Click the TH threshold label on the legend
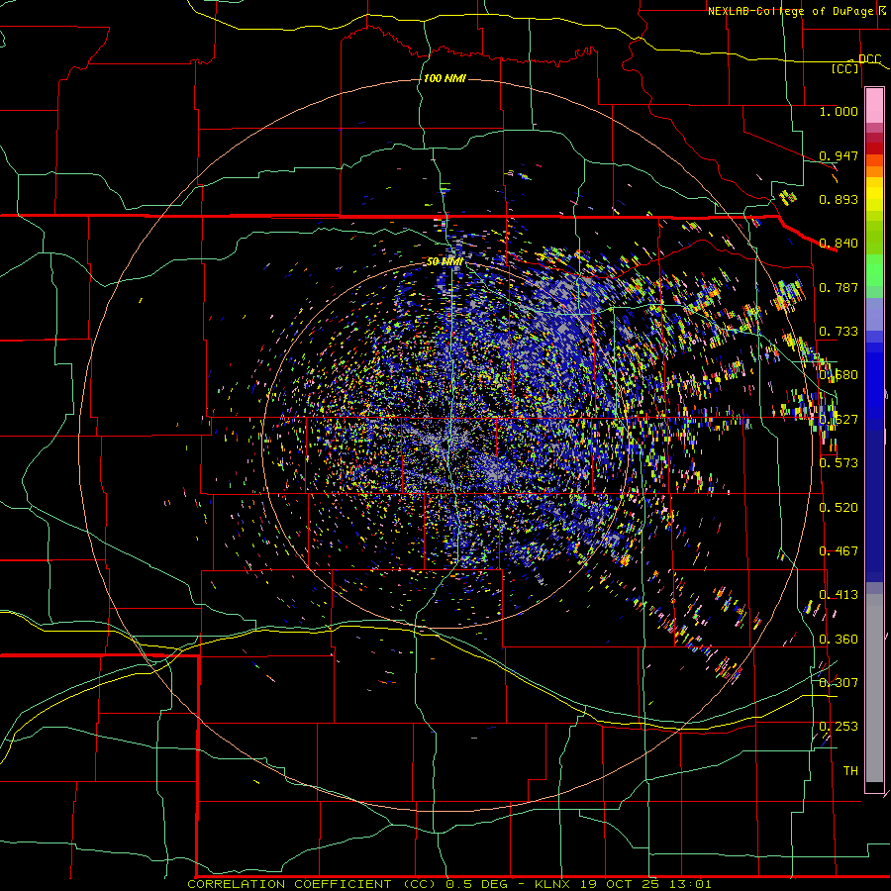Image resolution: width=891 pixels, height=891 pixels. coord(850,770)
